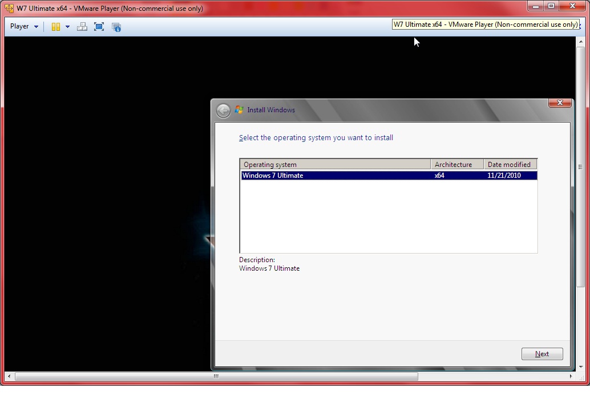Click the Send Ctrl+Alt+Del icon
Screen dimensions: 590x420
pos(82,27)
